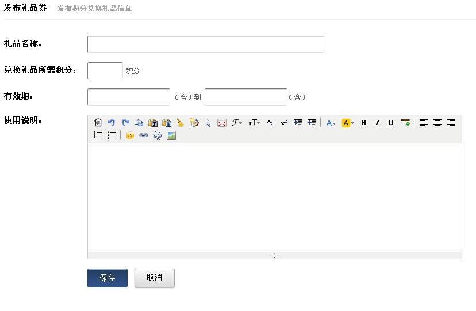Toggle fullscreen editor mode
Image resolution: width=476 pixels, height=311 pixels.
click(x=222, y=122)
